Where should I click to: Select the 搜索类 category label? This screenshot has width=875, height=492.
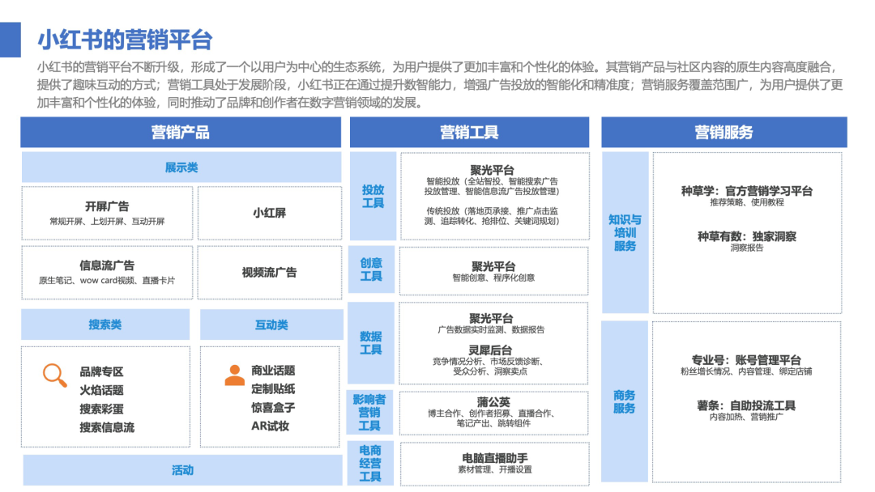click(105, 324)
